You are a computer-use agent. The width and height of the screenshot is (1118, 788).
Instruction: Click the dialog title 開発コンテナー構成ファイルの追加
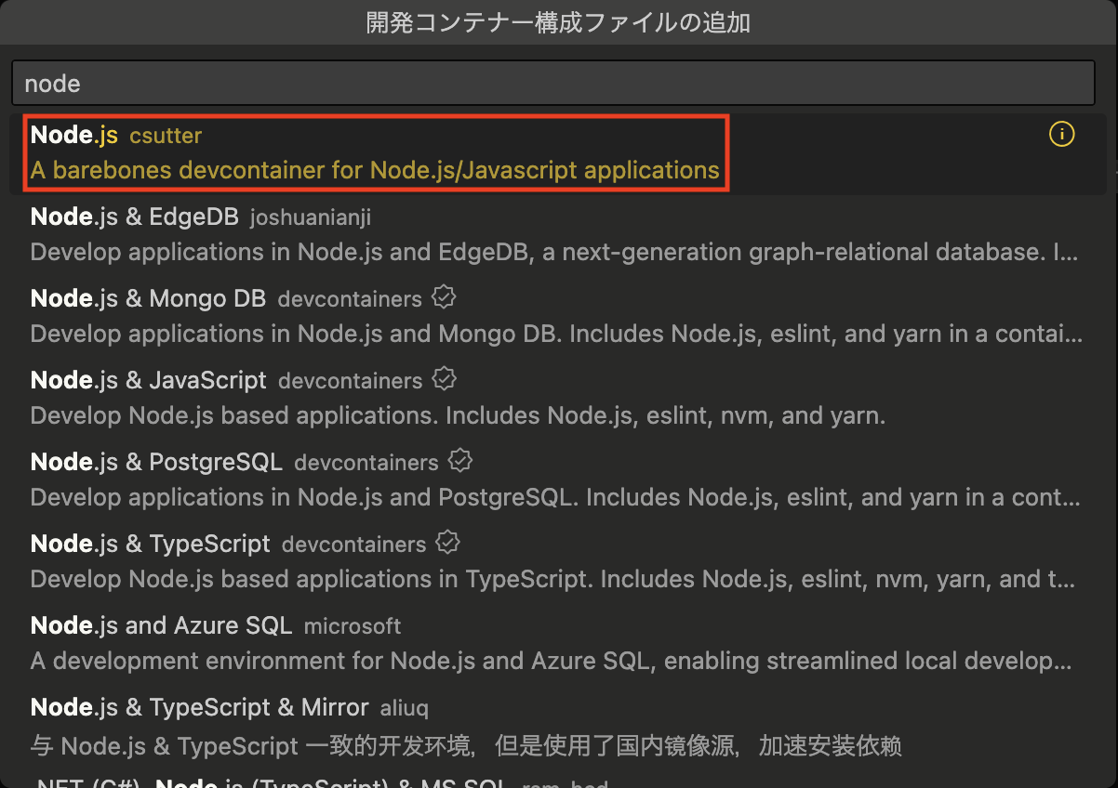coord(559,22)
